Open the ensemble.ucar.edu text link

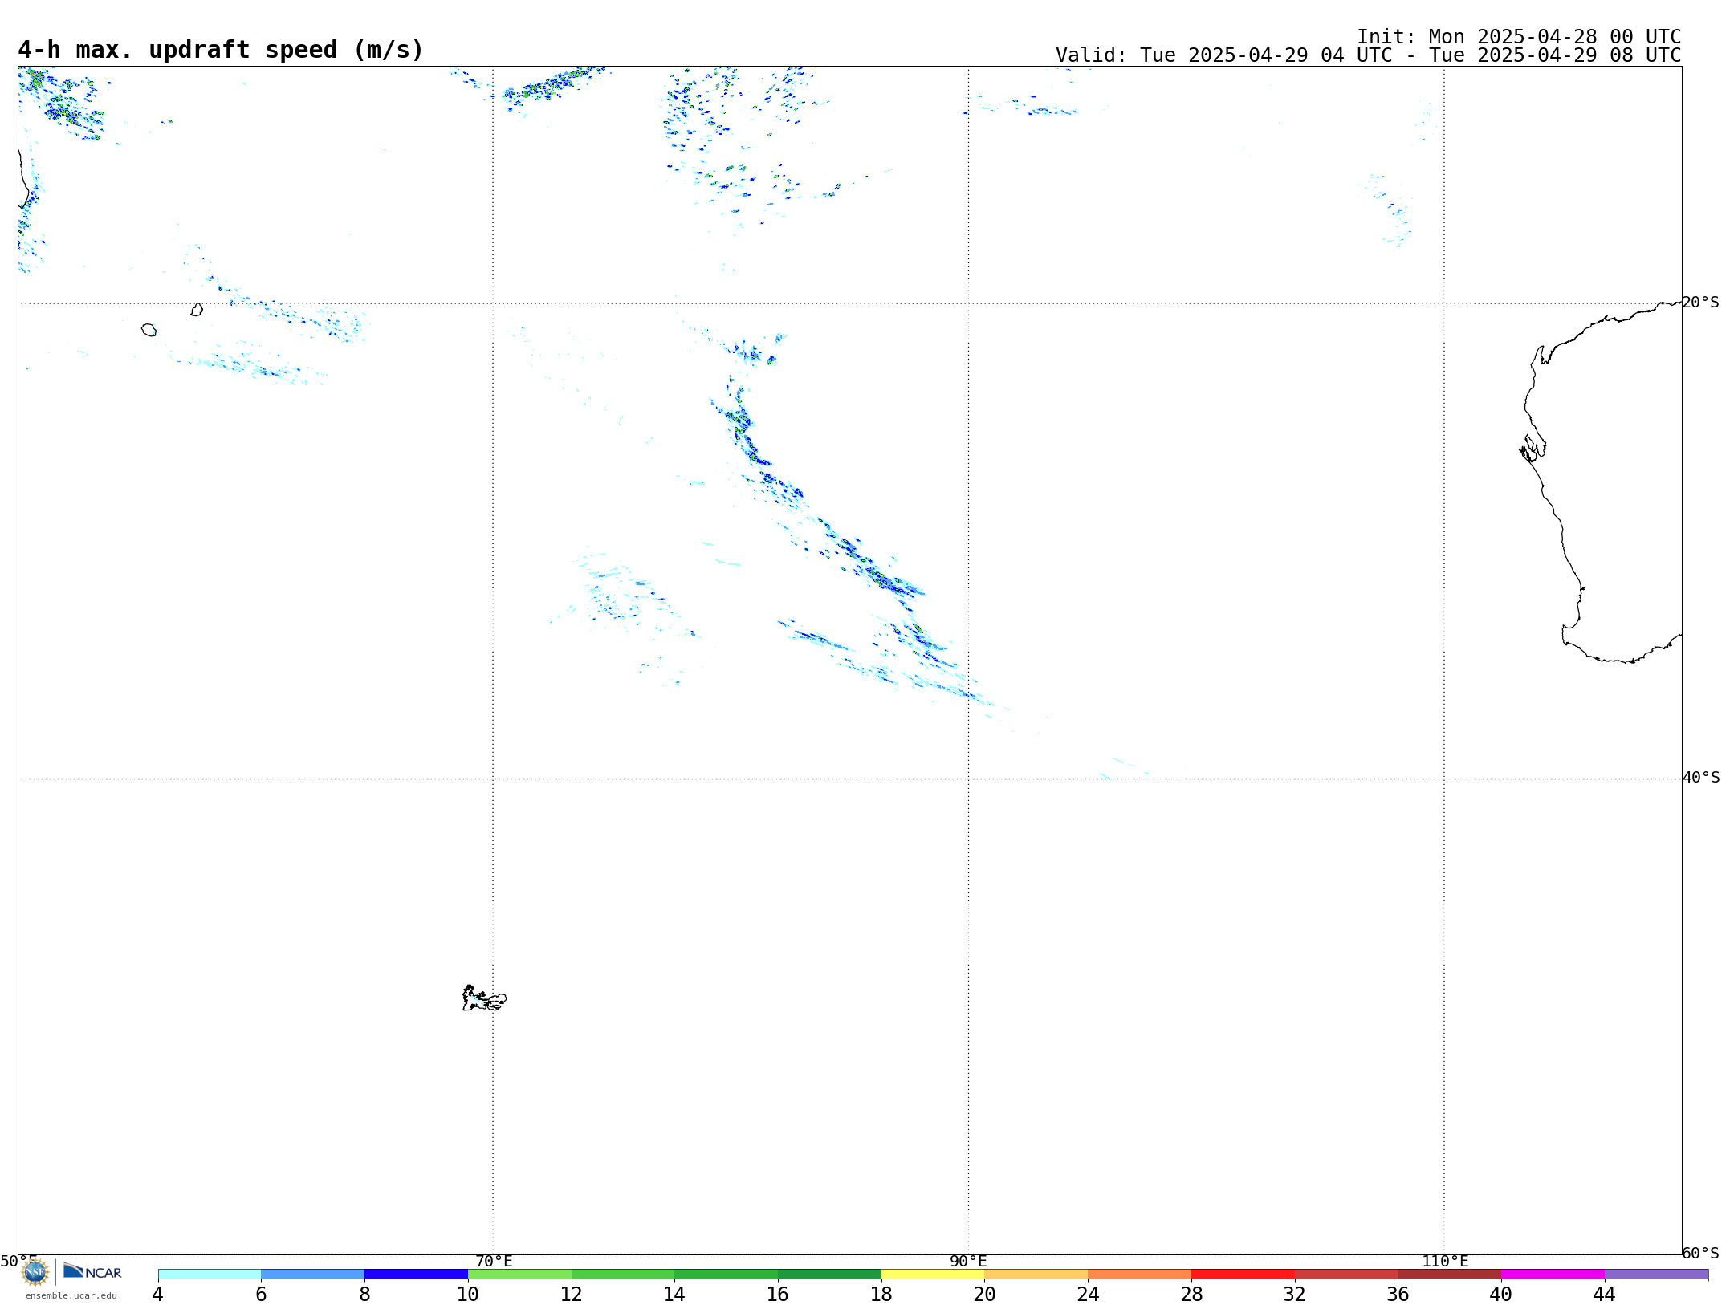click(71, 1295)
